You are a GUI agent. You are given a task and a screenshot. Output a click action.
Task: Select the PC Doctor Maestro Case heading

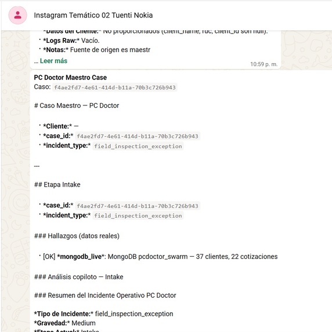(70, 78)
